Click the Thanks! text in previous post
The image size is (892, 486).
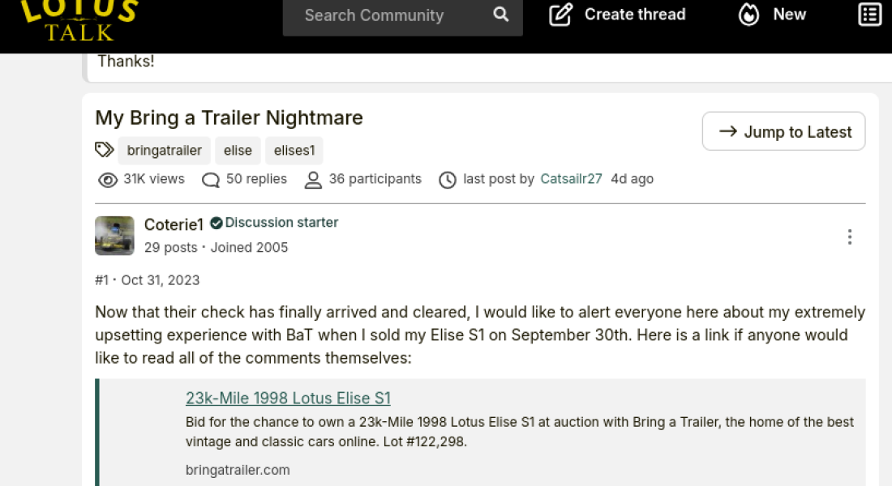click(x=126, y=61)
